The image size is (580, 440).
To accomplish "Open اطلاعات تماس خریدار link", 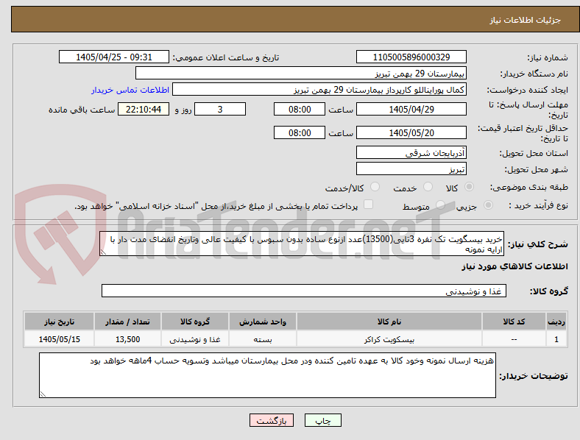I will pyautogui.click(x=130, y=90).
